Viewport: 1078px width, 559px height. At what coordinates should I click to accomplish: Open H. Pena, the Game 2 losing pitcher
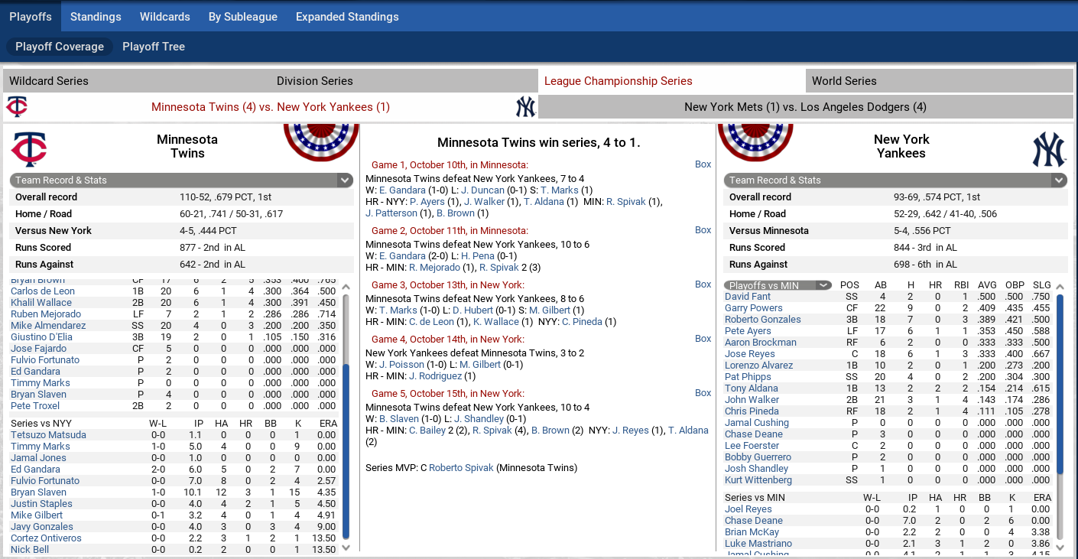tap(478, 256)
